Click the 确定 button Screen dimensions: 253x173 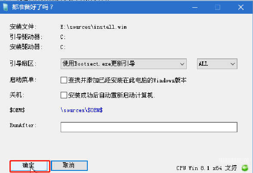tap(29, 166)
